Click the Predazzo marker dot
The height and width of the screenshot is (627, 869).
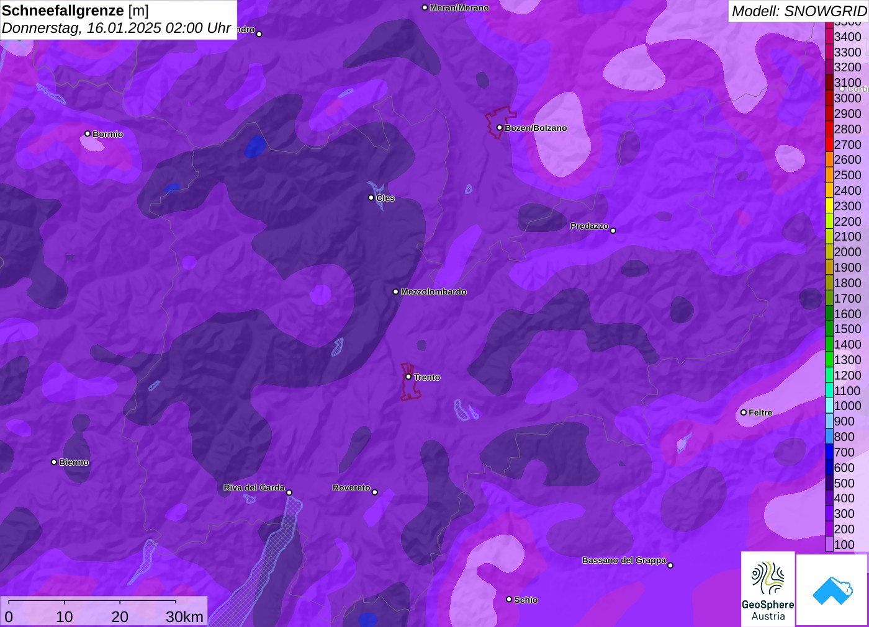point(613,231)
